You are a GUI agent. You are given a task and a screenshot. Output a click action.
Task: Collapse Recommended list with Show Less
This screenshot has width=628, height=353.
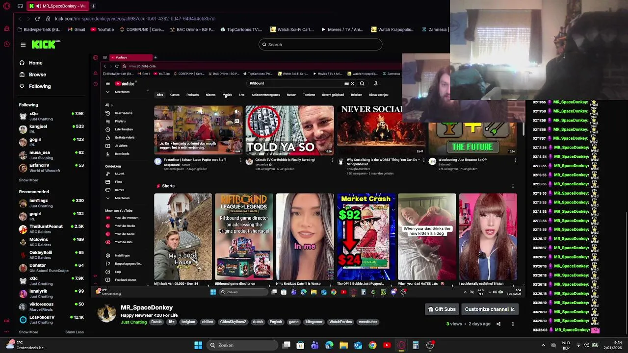[75, 332]
